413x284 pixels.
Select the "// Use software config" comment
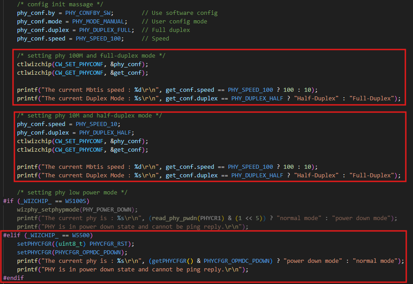(180, 13)
